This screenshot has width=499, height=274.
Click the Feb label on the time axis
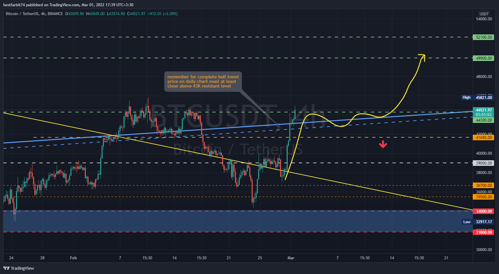tap(73, 258)
